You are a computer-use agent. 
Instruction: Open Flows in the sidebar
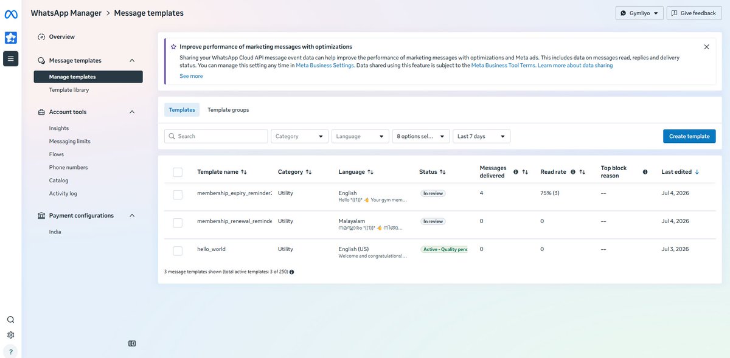57,154
